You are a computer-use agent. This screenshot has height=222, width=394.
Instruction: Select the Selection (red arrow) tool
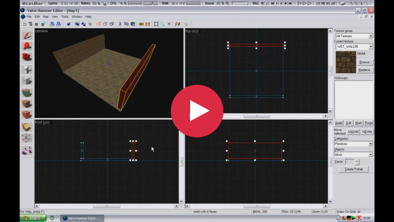click(x=27, y=35)
